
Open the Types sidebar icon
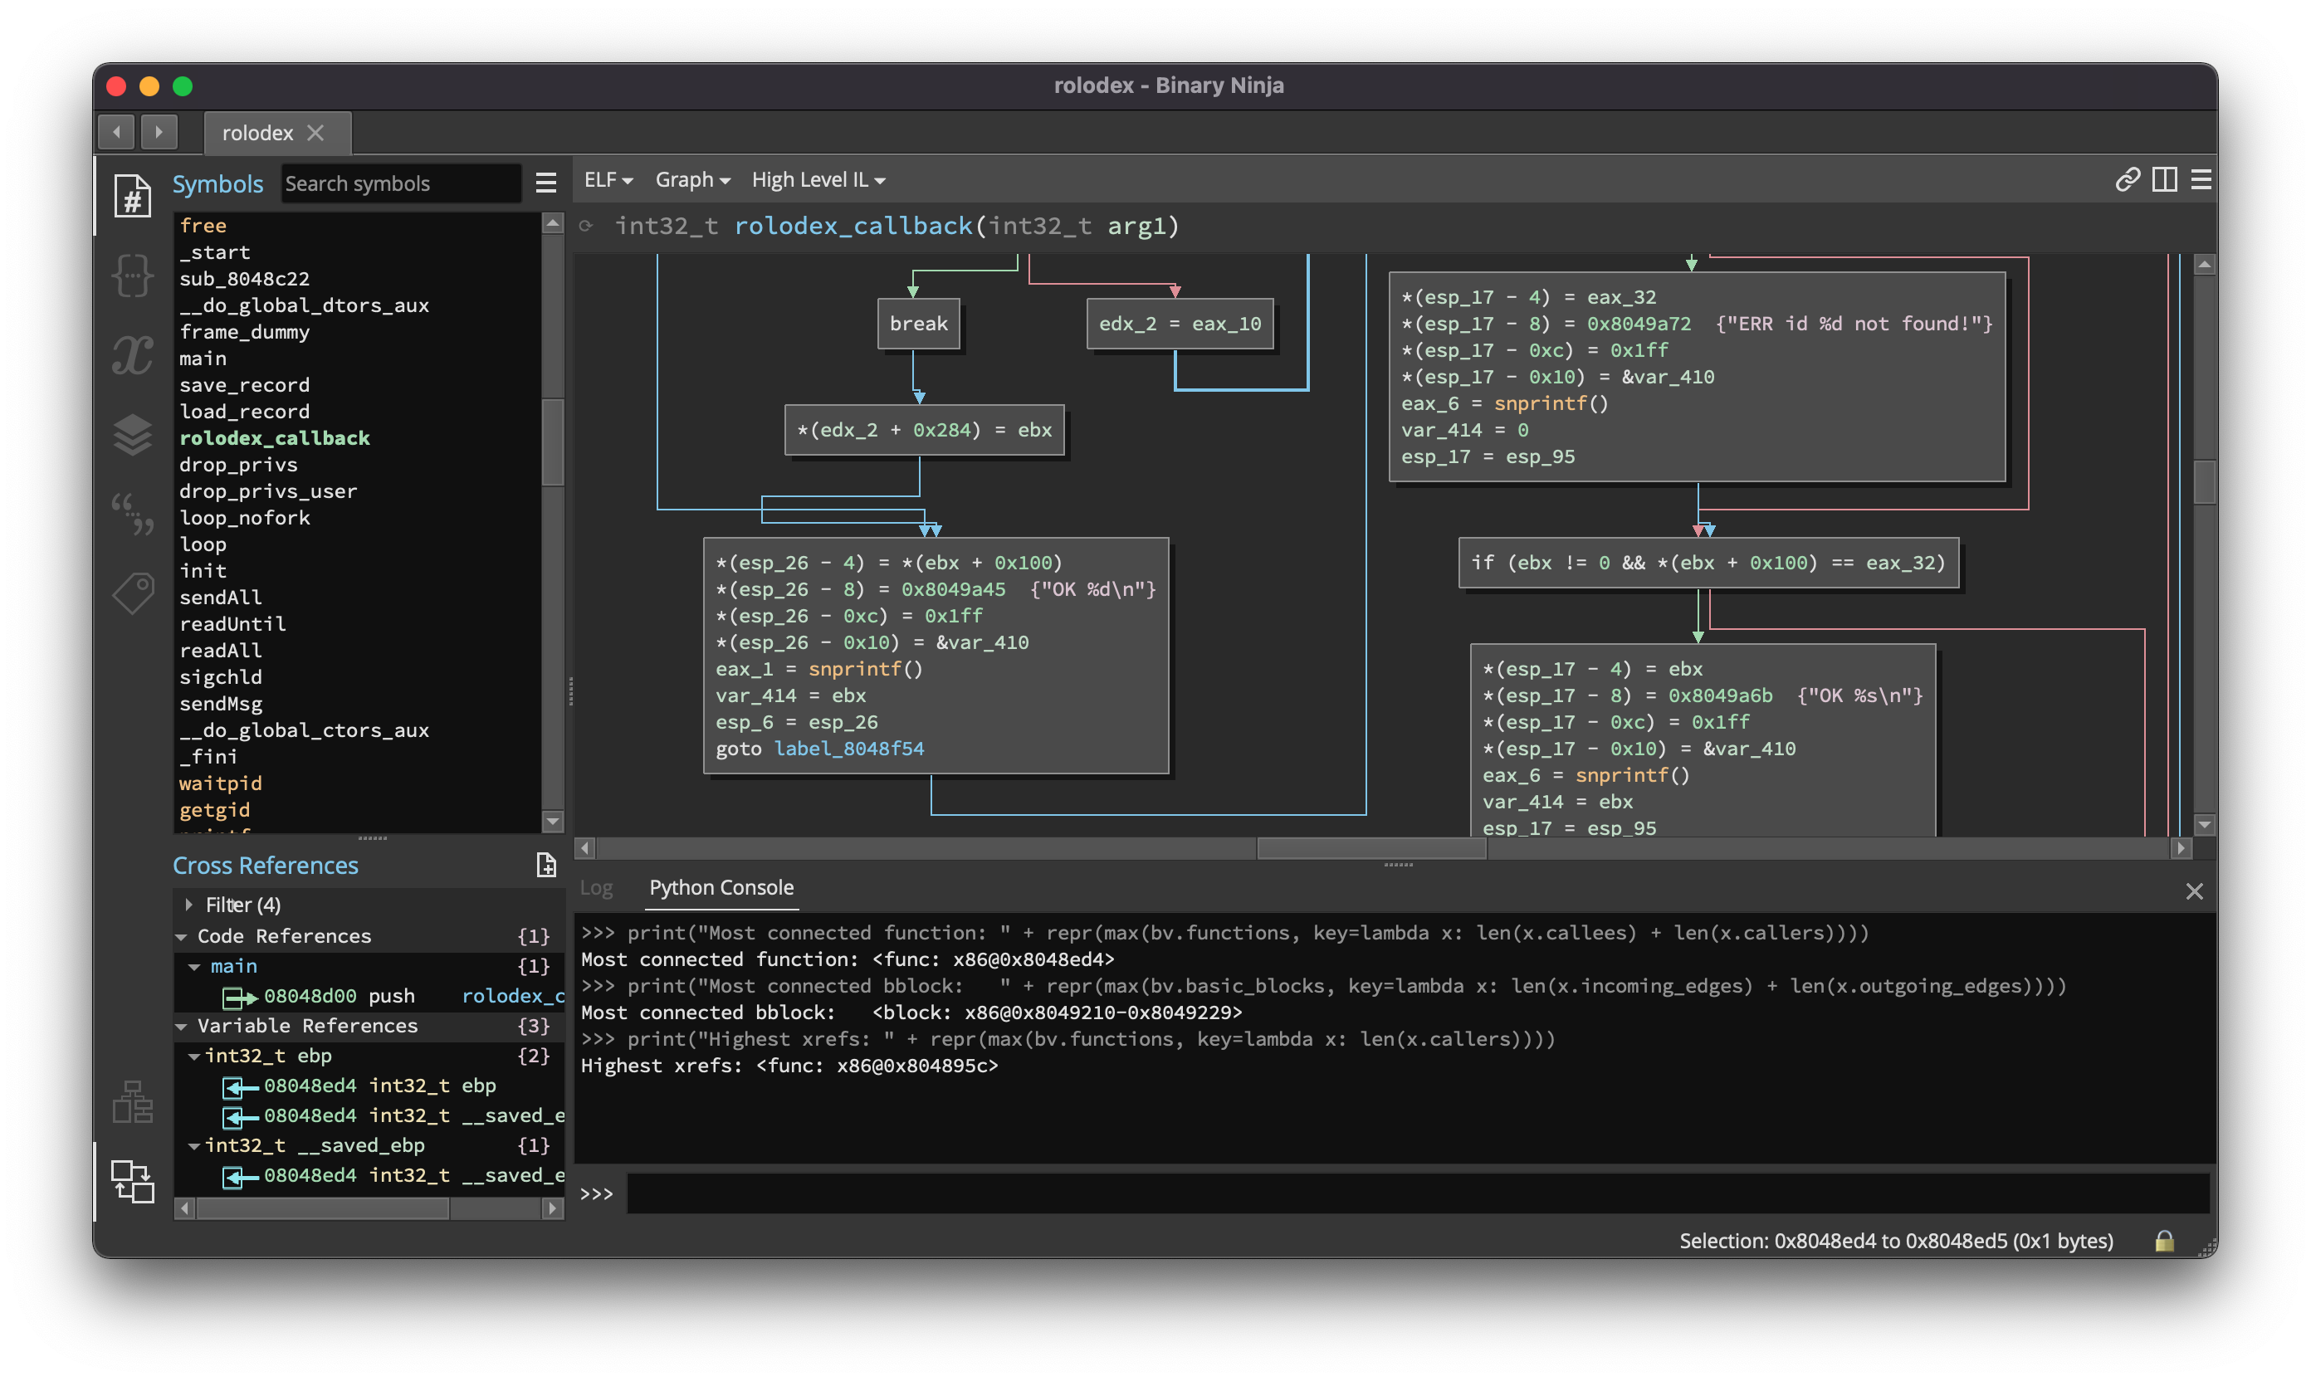click(132, 276)
